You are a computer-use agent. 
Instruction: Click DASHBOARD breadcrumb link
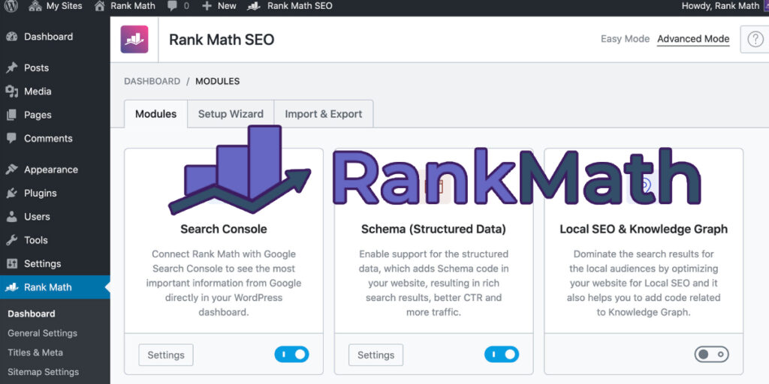click(x=152, y=81)
